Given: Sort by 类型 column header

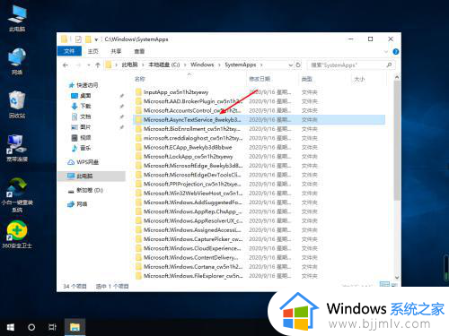Looking at the screenshot, I should click(x=307, y=79).
